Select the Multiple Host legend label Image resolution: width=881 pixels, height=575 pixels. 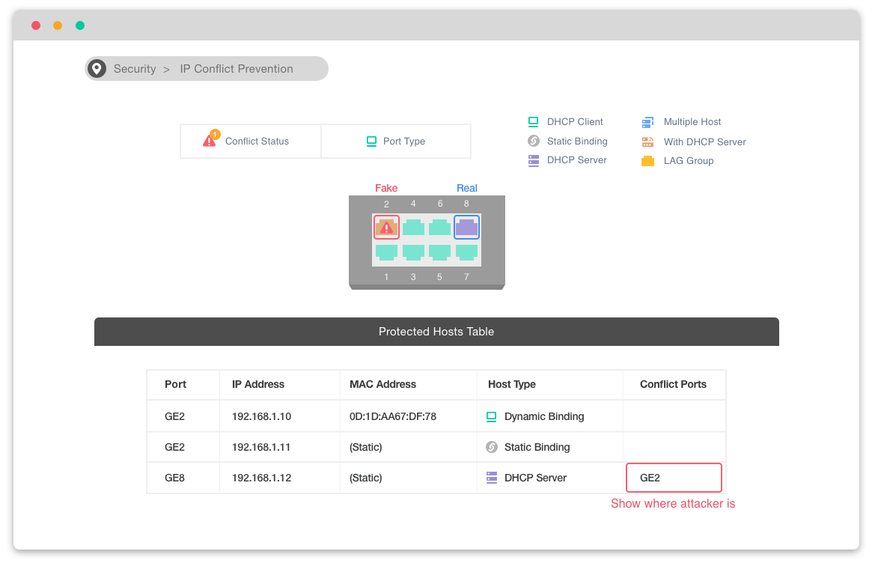pos(692,122)
